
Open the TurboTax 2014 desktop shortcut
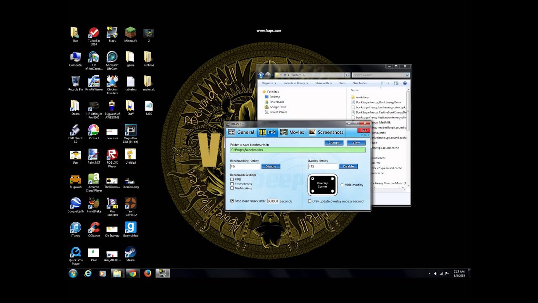click(x=94, y=36)
